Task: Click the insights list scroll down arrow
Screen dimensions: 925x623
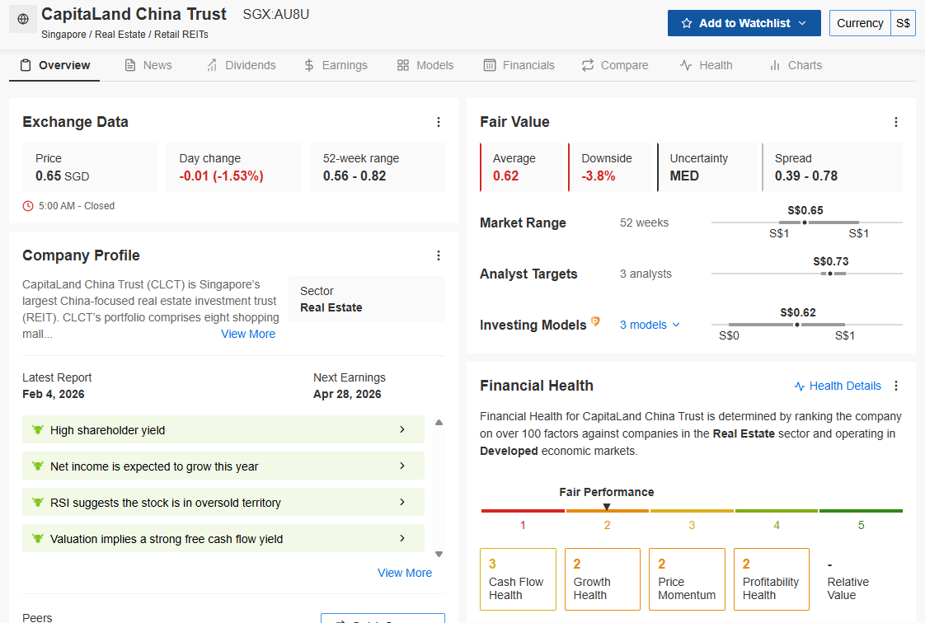Action: pyautogui.click(x=439, y=554)
